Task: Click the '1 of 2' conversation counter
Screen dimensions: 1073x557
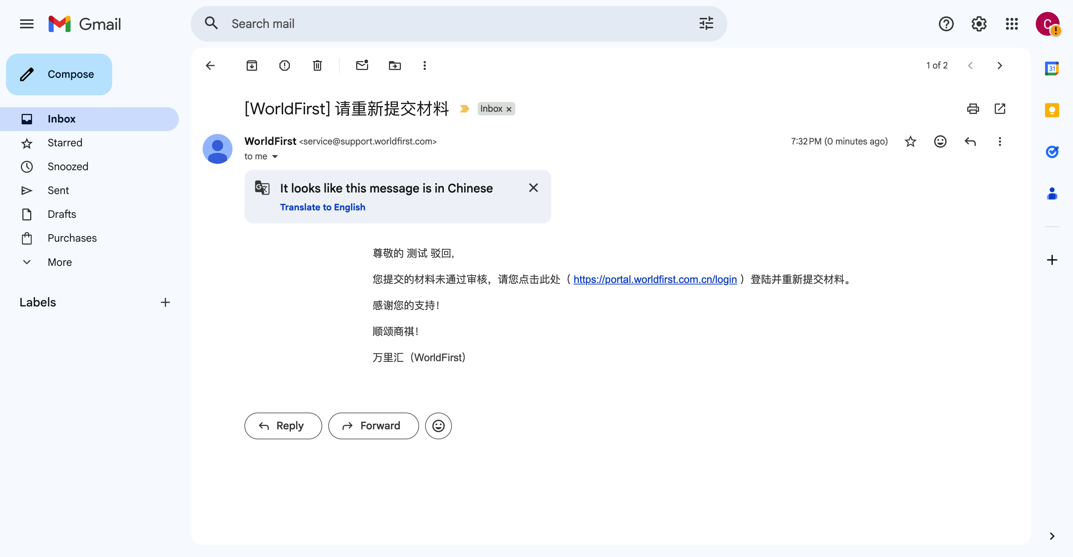Action: click(x=936, y=66)
